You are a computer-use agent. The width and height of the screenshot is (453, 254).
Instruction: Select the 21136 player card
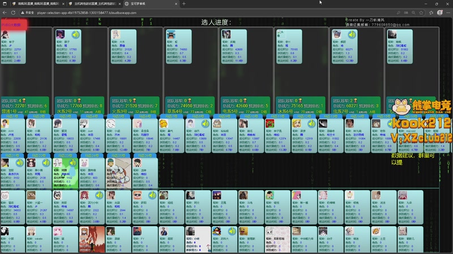(39, 135)
